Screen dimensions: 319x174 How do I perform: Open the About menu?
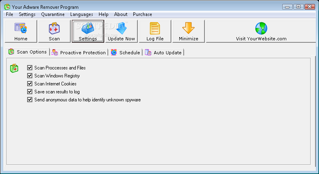coord(121,14)
